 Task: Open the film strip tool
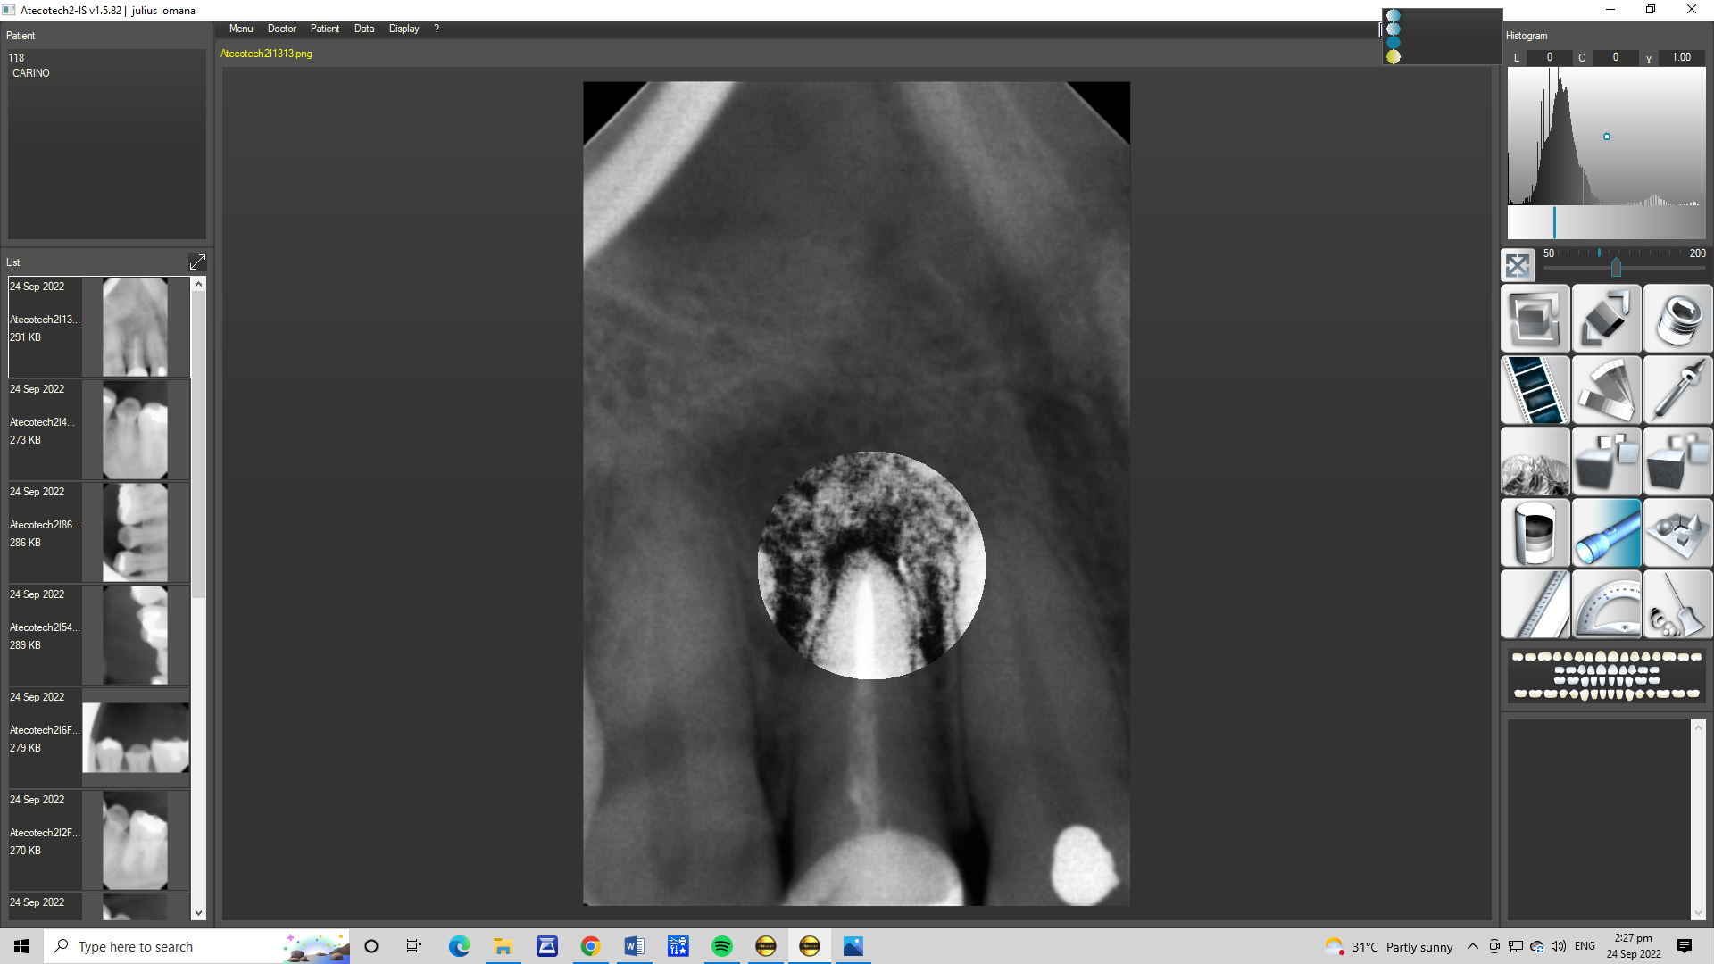(1535, 390)
